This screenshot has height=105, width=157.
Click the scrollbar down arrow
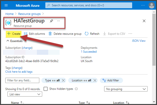(x=154, y=102)
